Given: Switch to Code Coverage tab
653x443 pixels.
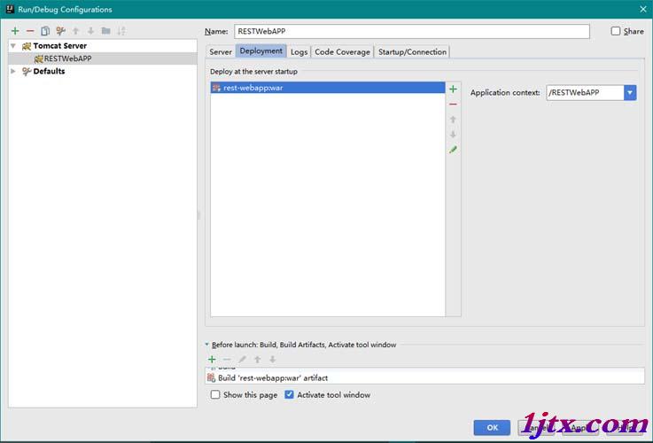Looking at the screenshot, I should point(342,51).
